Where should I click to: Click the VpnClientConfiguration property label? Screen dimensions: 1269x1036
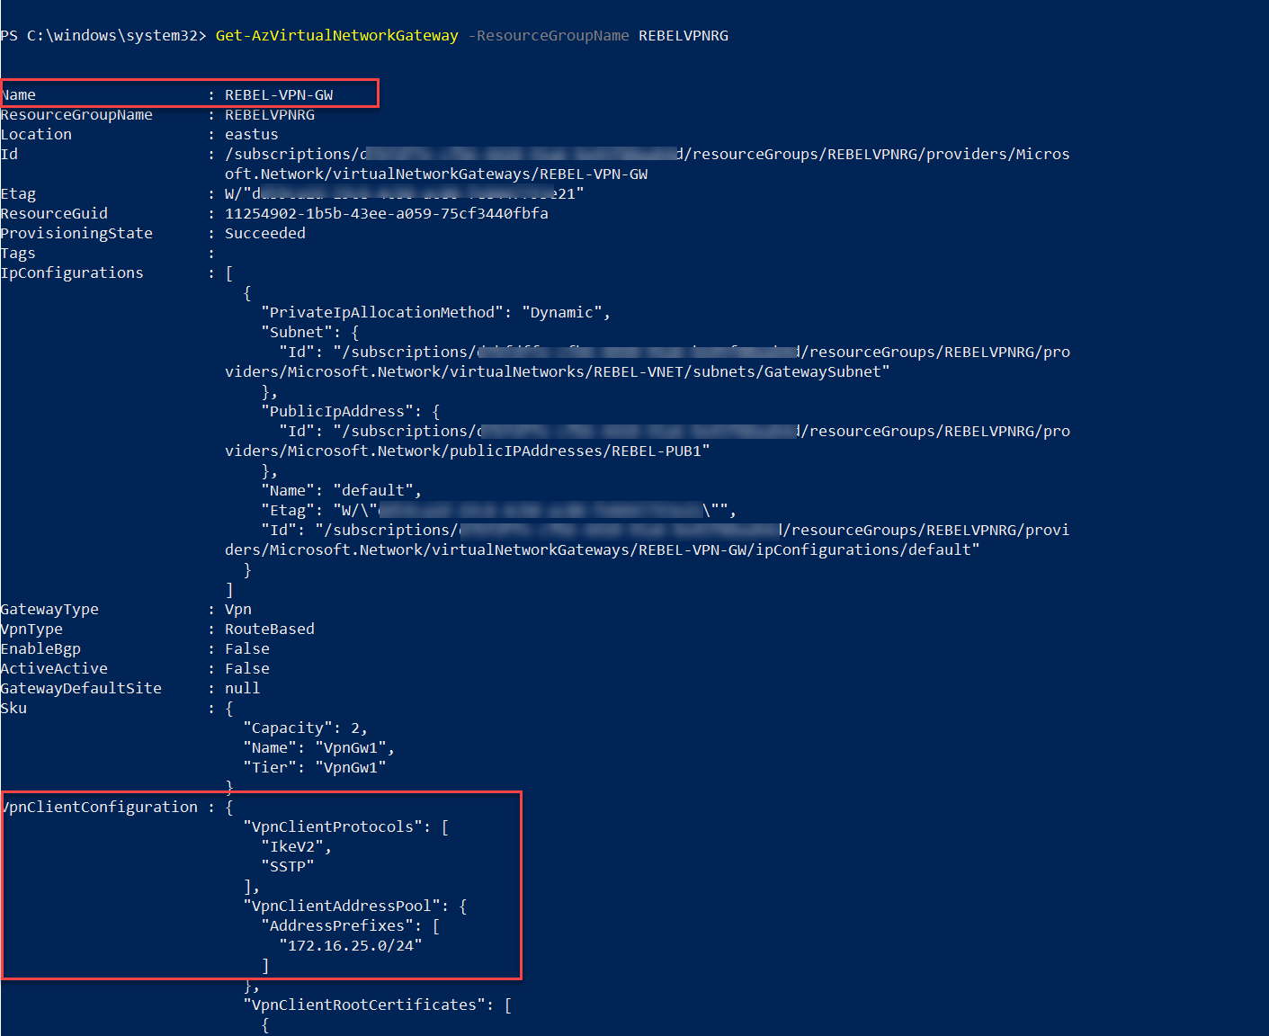pos(99,808)
